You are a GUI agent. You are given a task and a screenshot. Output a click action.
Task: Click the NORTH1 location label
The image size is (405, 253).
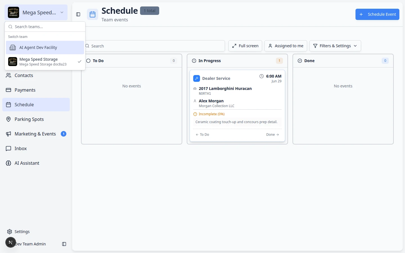point(205,94)
